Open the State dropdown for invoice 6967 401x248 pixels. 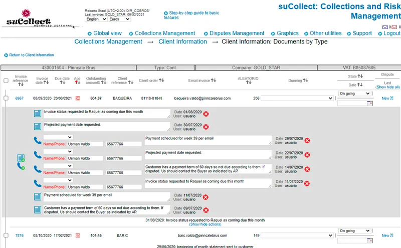coord(354,93)
